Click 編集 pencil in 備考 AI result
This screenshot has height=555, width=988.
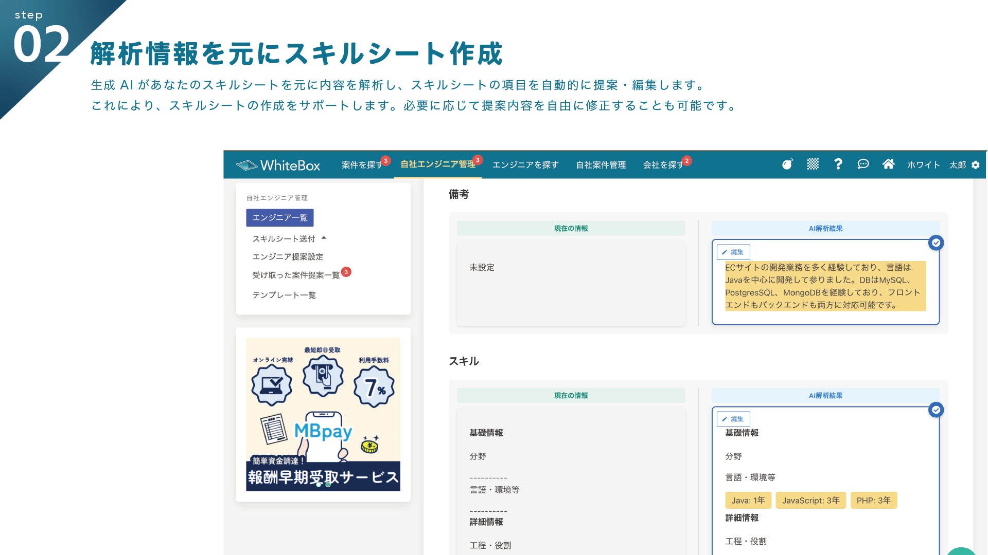point(733,252)
